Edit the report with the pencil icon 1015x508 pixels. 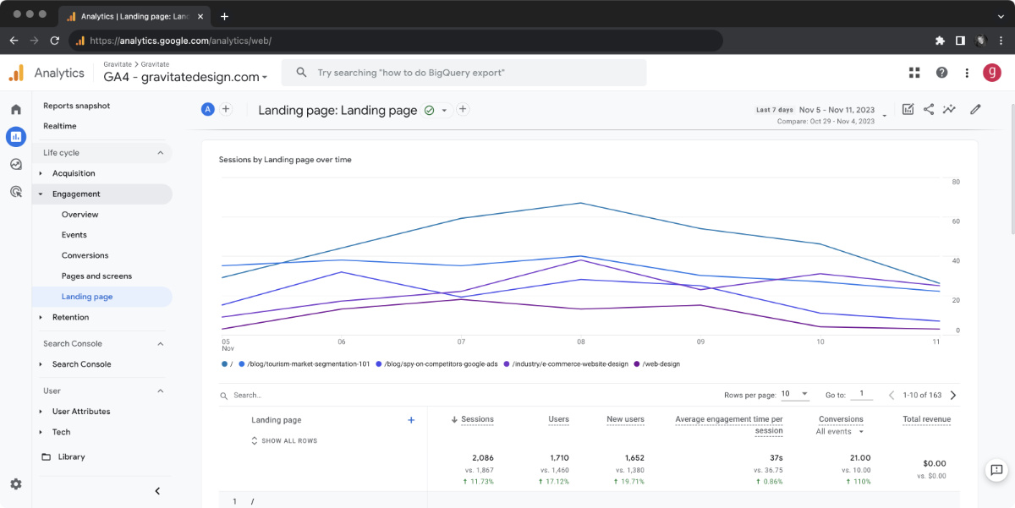[974, 109]
